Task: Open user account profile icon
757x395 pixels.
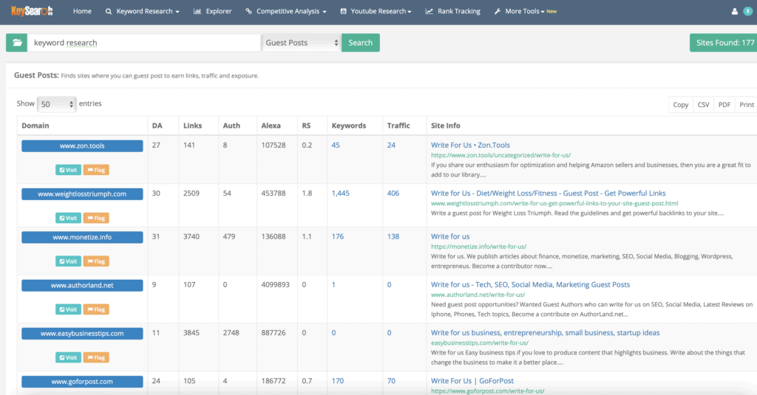Action: click(734, 11)
